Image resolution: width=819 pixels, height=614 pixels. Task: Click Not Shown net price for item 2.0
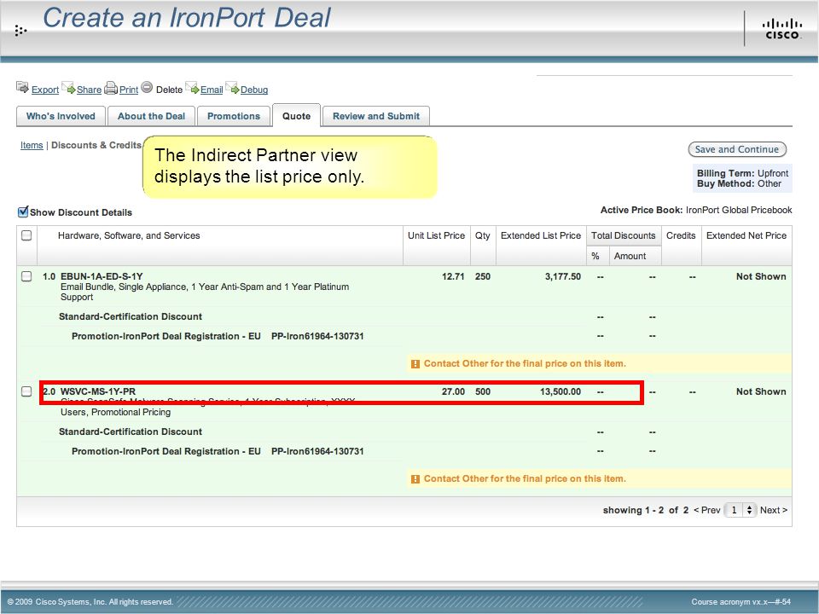(761, 391)
